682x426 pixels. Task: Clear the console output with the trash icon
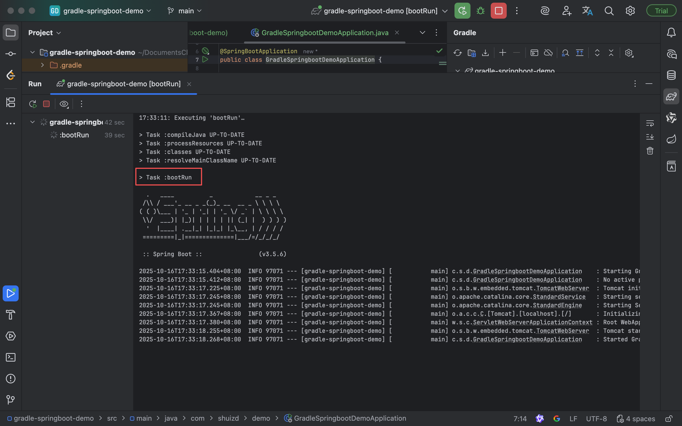[x=650, y=151]
